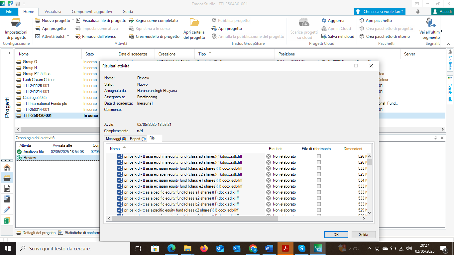This screenshot has height=255, width=454.
Task: Click the notifications bell icon
Action: [418, 12]
